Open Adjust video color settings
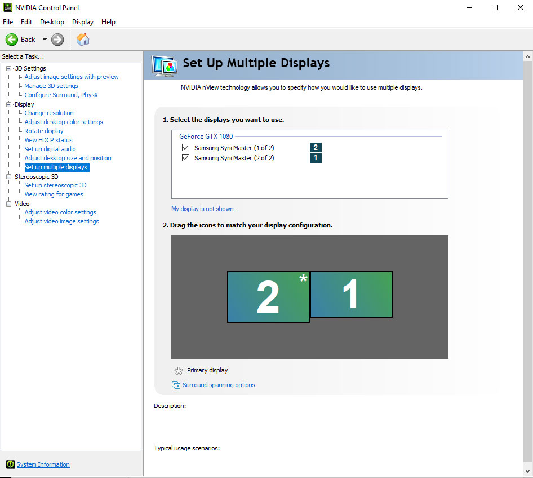Image resolution: width=533 pixels, height=478 pixels. [x=60, y=212]
